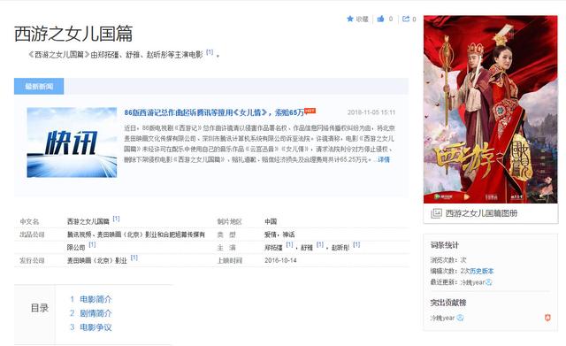Click verified badge beside top contributor name

460,318
